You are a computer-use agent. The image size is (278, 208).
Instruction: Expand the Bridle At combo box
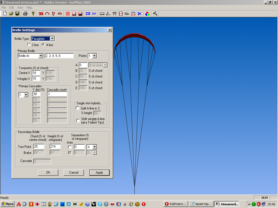(x=41, y=56)
